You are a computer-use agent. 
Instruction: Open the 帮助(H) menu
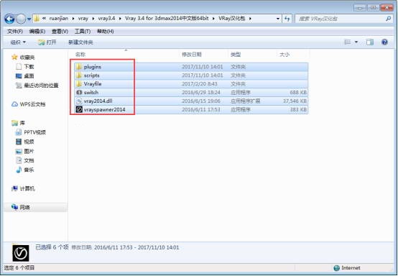pyautogui.click(x=106, y=31)
